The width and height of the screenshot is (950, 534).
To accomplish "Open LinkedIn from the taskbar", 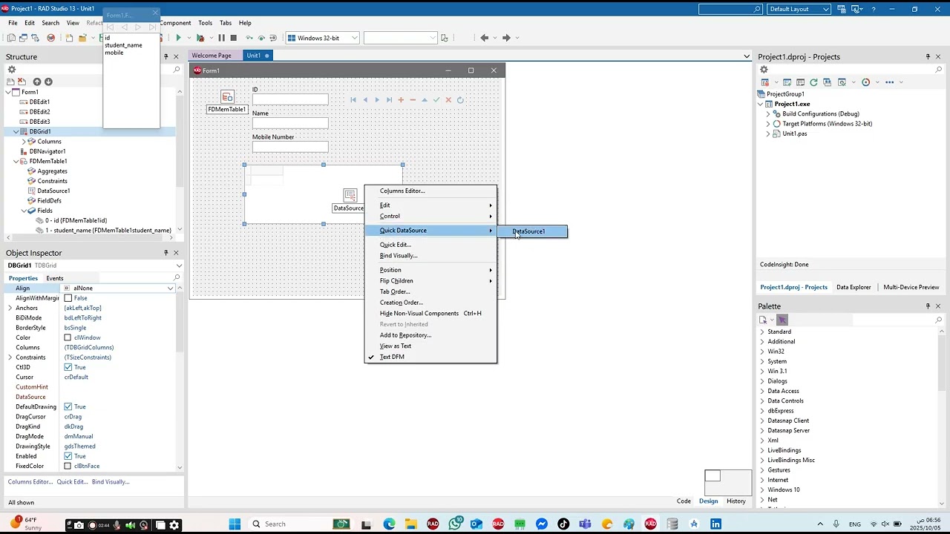I will [x=715, y=524].
